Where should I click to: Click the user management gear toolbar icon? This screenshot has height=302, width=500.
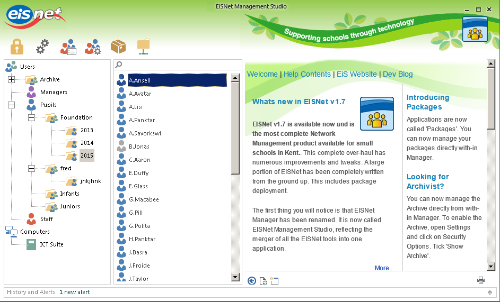[93, 47]
